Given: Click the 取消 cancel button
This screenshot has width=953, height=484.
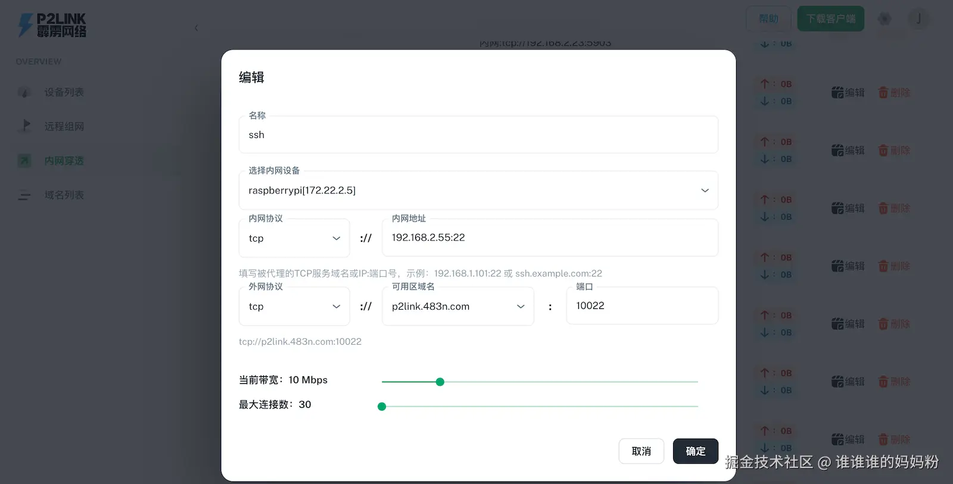Looking at the screenshot, I should tap(641, 451).
